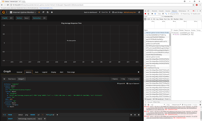The image size is (202, 121).
Task: Open the PingURL variable dropdown
Action: click(11, 18)
